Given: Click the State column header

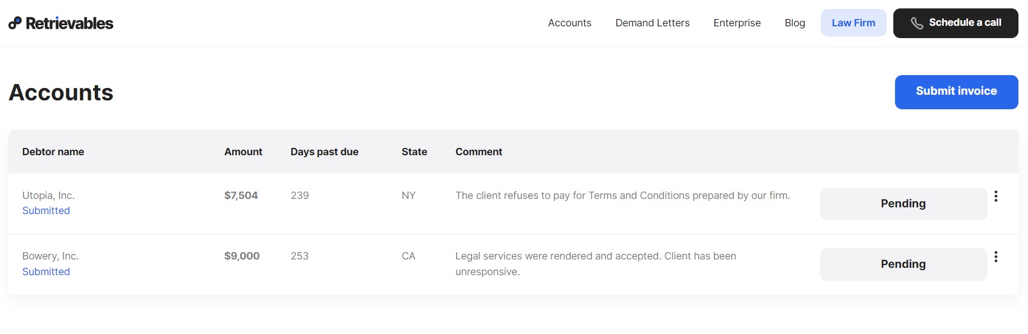Looking at the screenshot, I should pyautogui.click(x=414, y=152).
